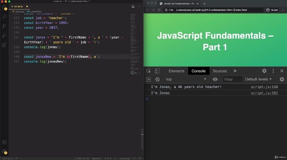Screen dimensions: 287x160
Task: Activate the DevTools inspect element tool
Action: tap(149, 71)
